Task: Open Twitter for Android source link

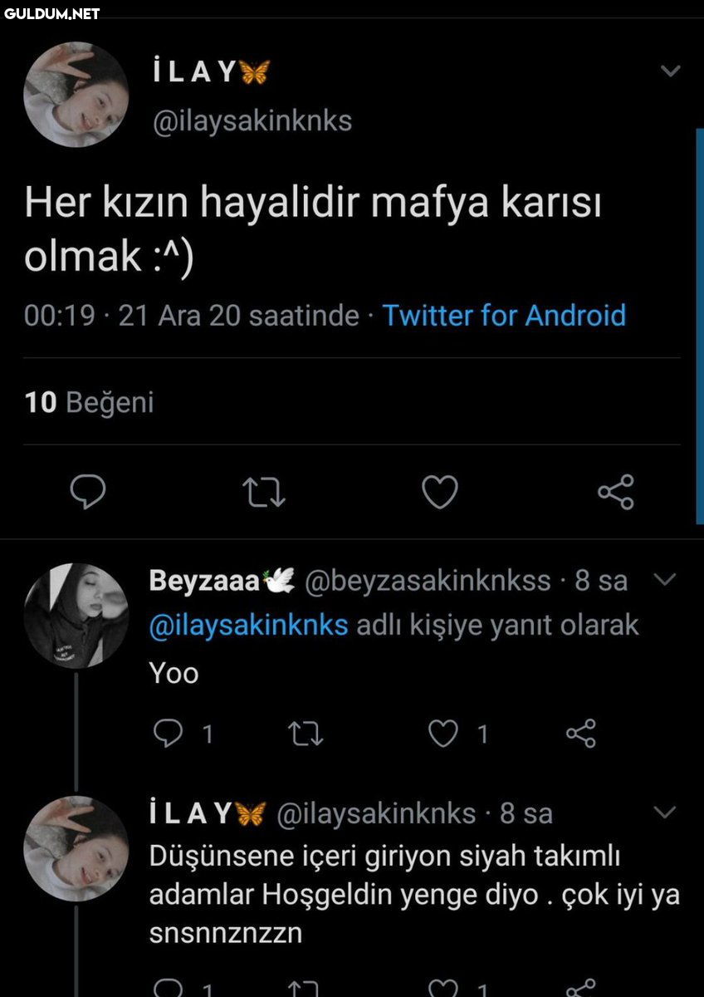Action: [504, 316]
